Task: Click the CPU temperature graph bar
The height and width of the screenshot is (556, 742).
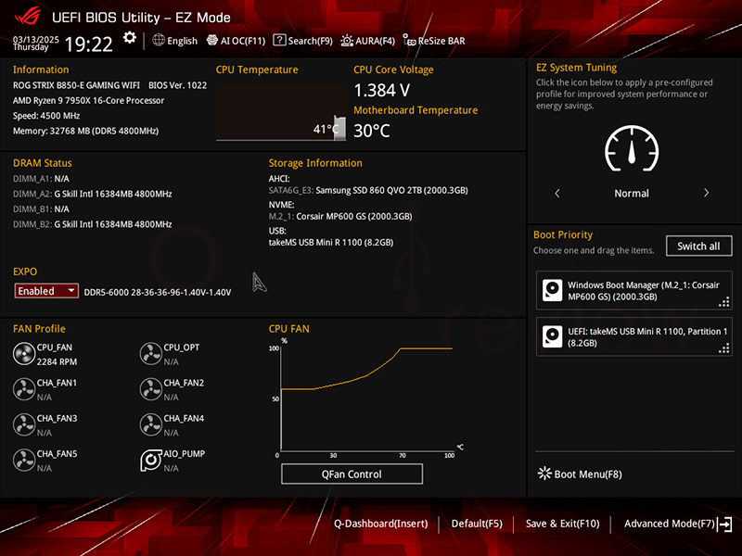Action: (x=339, y=128)
